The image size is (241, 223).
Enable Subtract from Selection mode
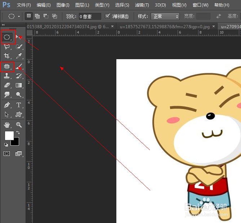(x=46, y=16)
